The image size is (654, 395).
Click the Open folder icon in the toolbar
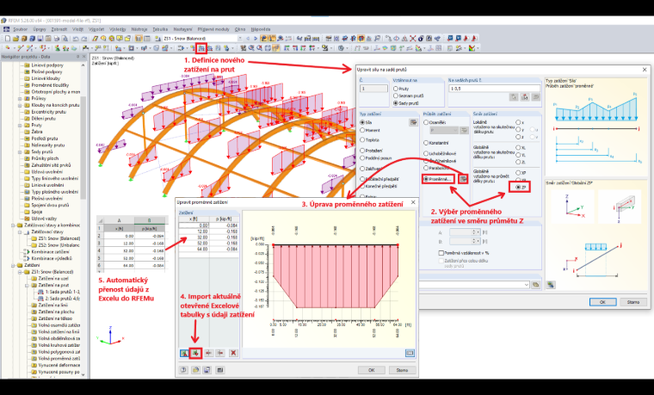coord(15,39)
